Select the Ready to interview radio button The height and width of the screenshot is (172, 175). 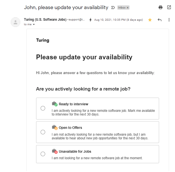[43, 108]
